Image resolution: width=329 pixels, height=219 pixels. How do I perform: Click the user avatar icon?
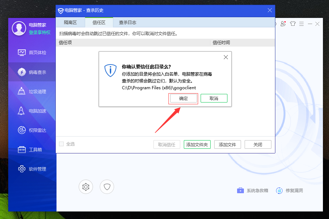point(19,28)
